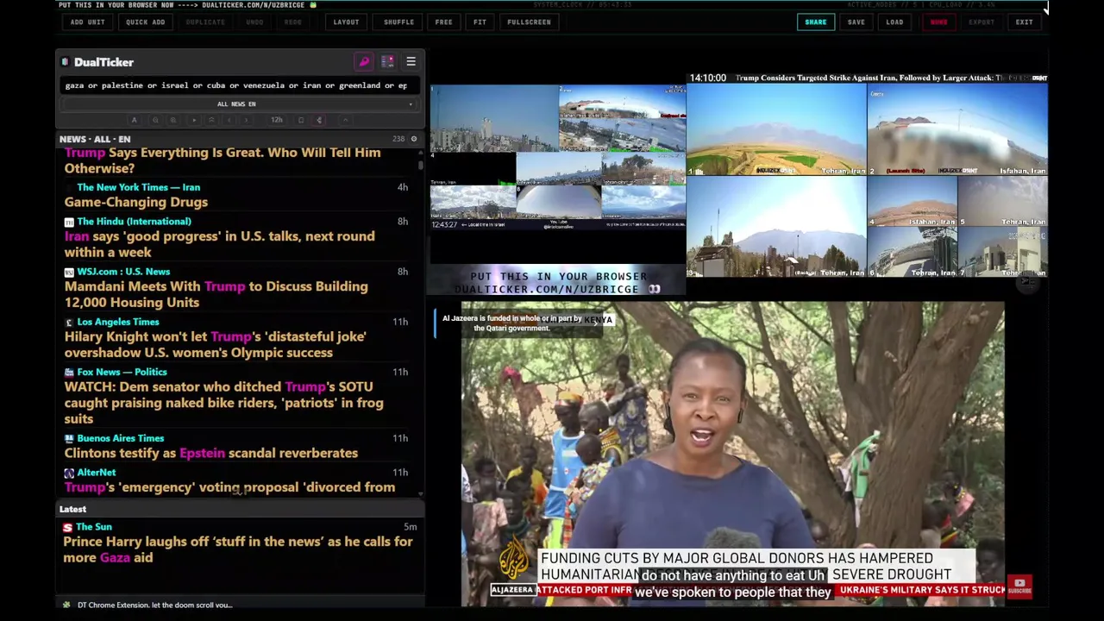The image size is (1104, 621).
Task: Click the EXPORT button
Action: pyautogui.click(x=981, y=22)
